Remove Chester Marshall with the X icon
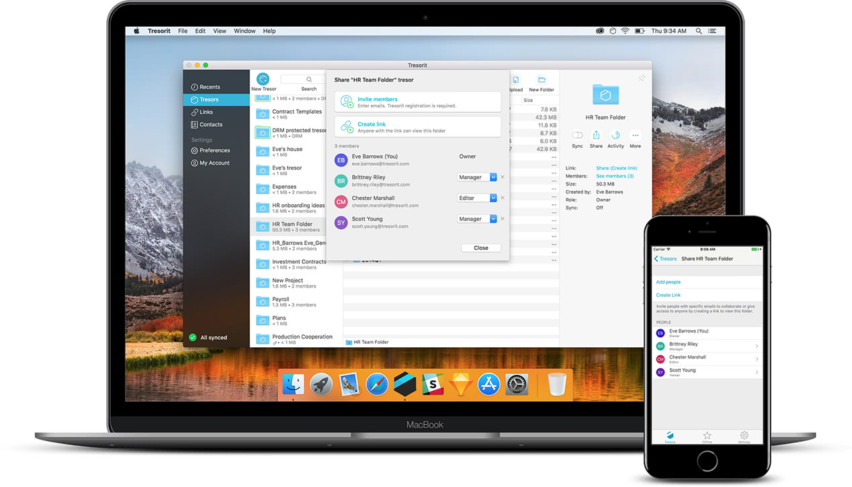 tap(503, 198)
